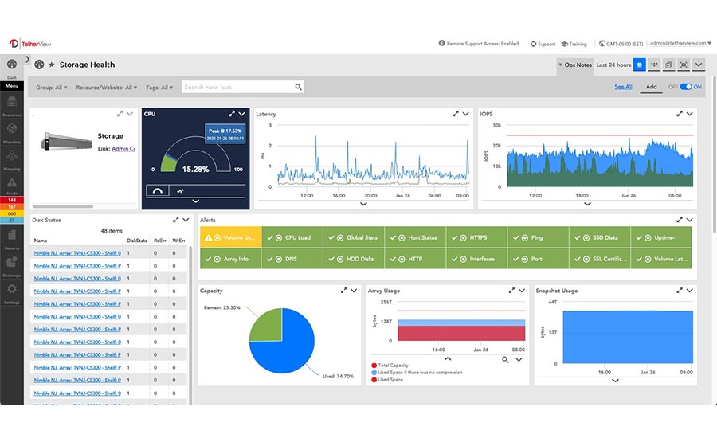Open the Group: All dropdown filter
Image resolution: width=717 pixels, height=438 pixels.
tap(52, 88)
